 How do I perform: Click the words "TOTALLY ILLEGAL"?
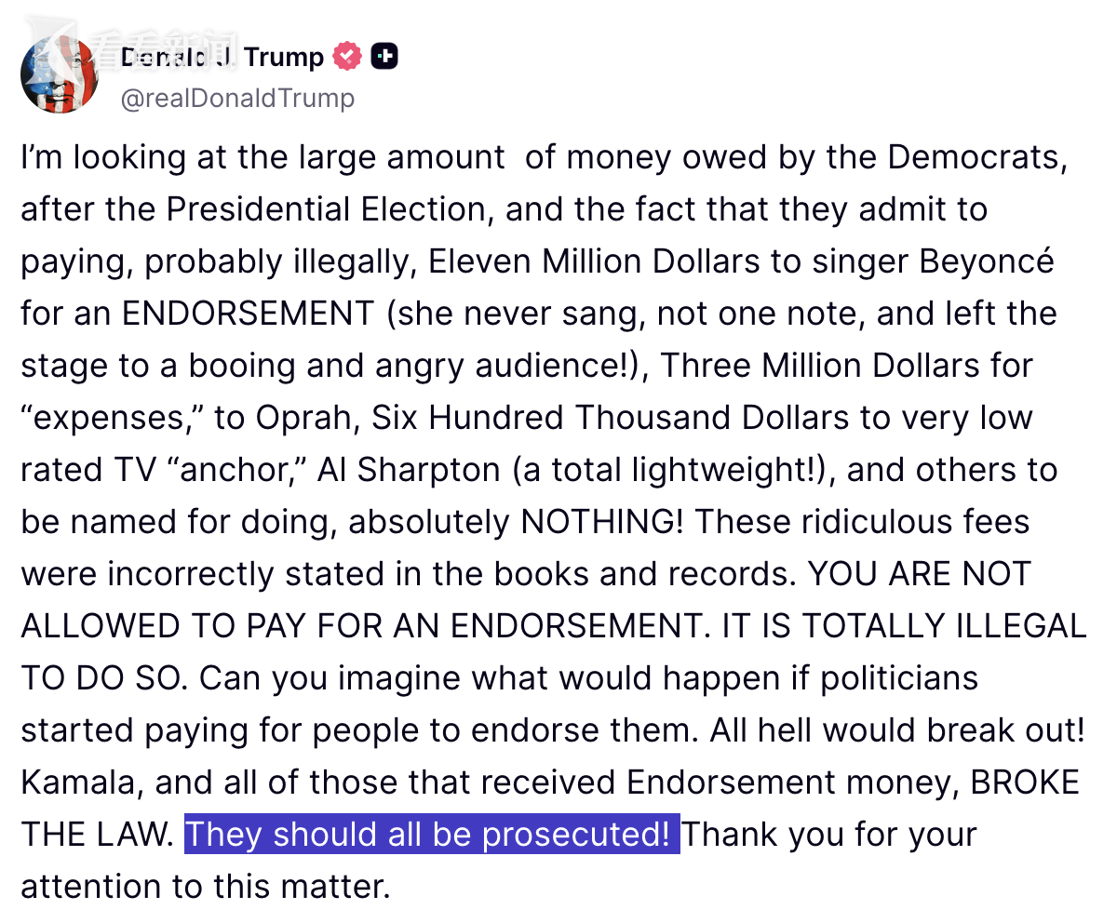(x=945, y=626)
